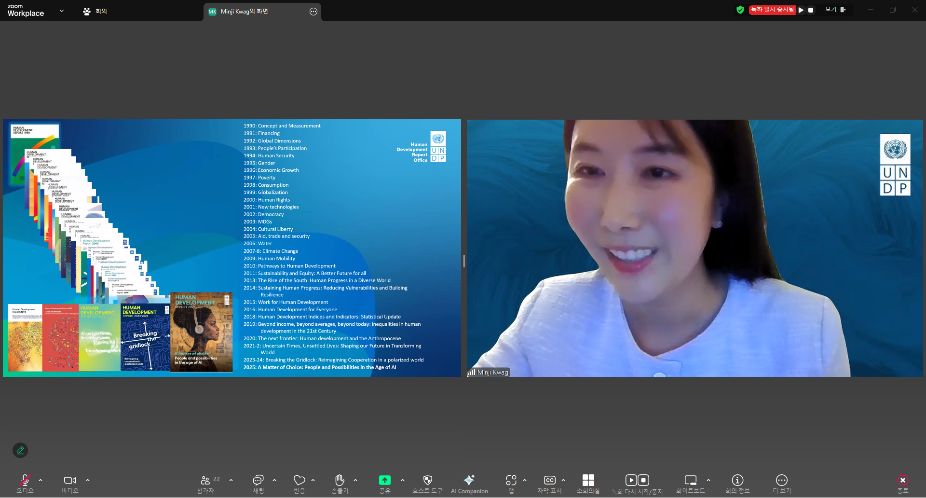926x498 pixels.
Task: Toggle closed captions (자막 표시)
Action: [x=549, y=484]
